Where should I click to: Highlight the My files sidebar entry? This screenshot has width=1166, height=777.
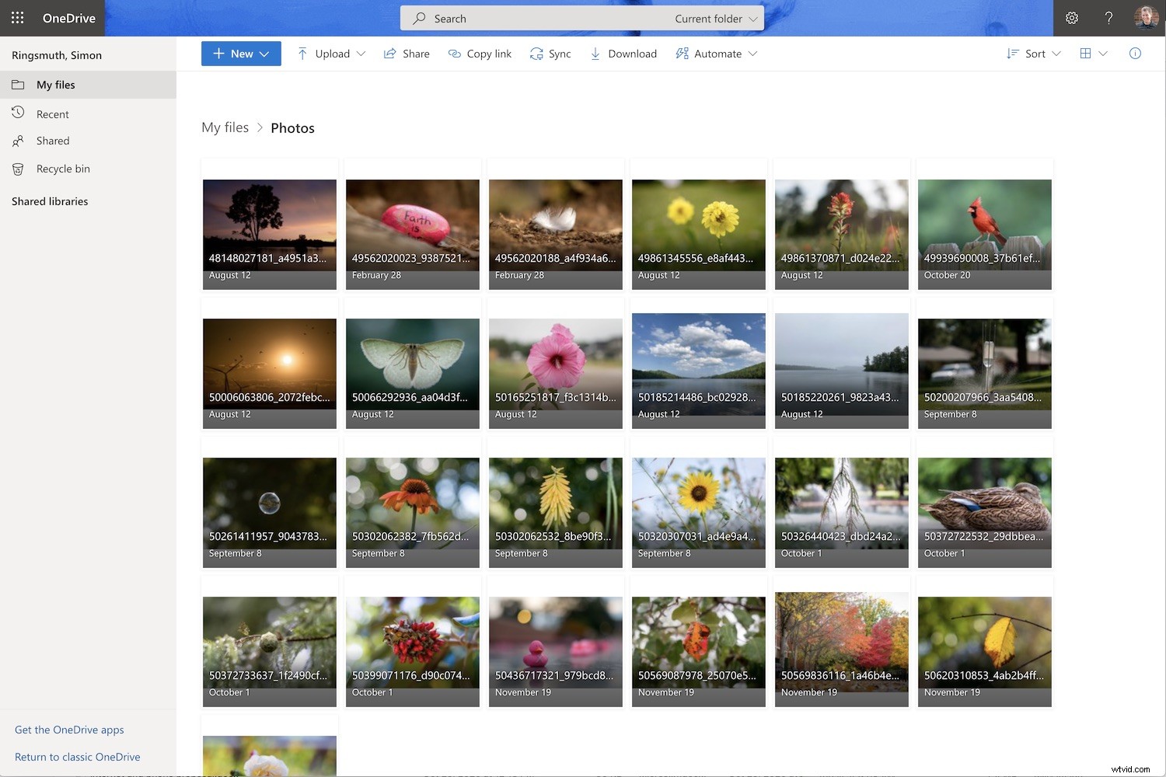pyautogui.click(x=58, y=85)
